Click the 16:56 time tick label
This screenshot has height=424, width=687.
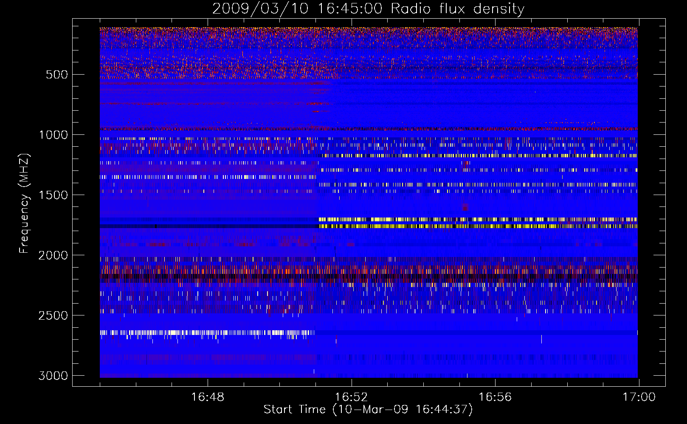pyautogui.click(x=495, y=397)
